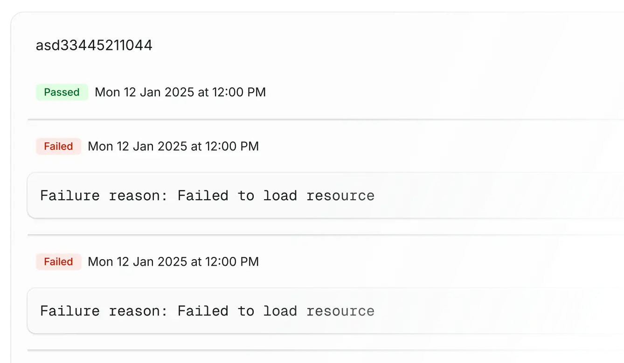Open the second failure reason box
The image size is (624, 363).
pyautogui.click(x=322, y=311)
